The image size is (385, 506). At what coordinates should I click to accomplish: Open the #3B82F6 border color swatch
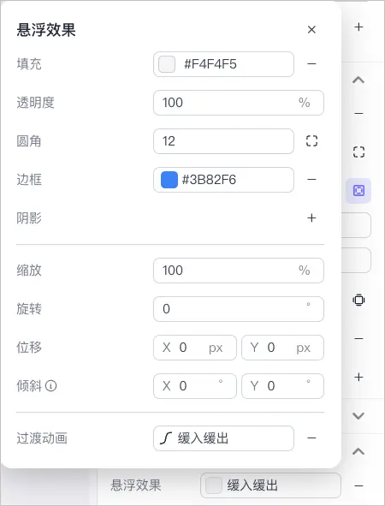click(169, 180)
